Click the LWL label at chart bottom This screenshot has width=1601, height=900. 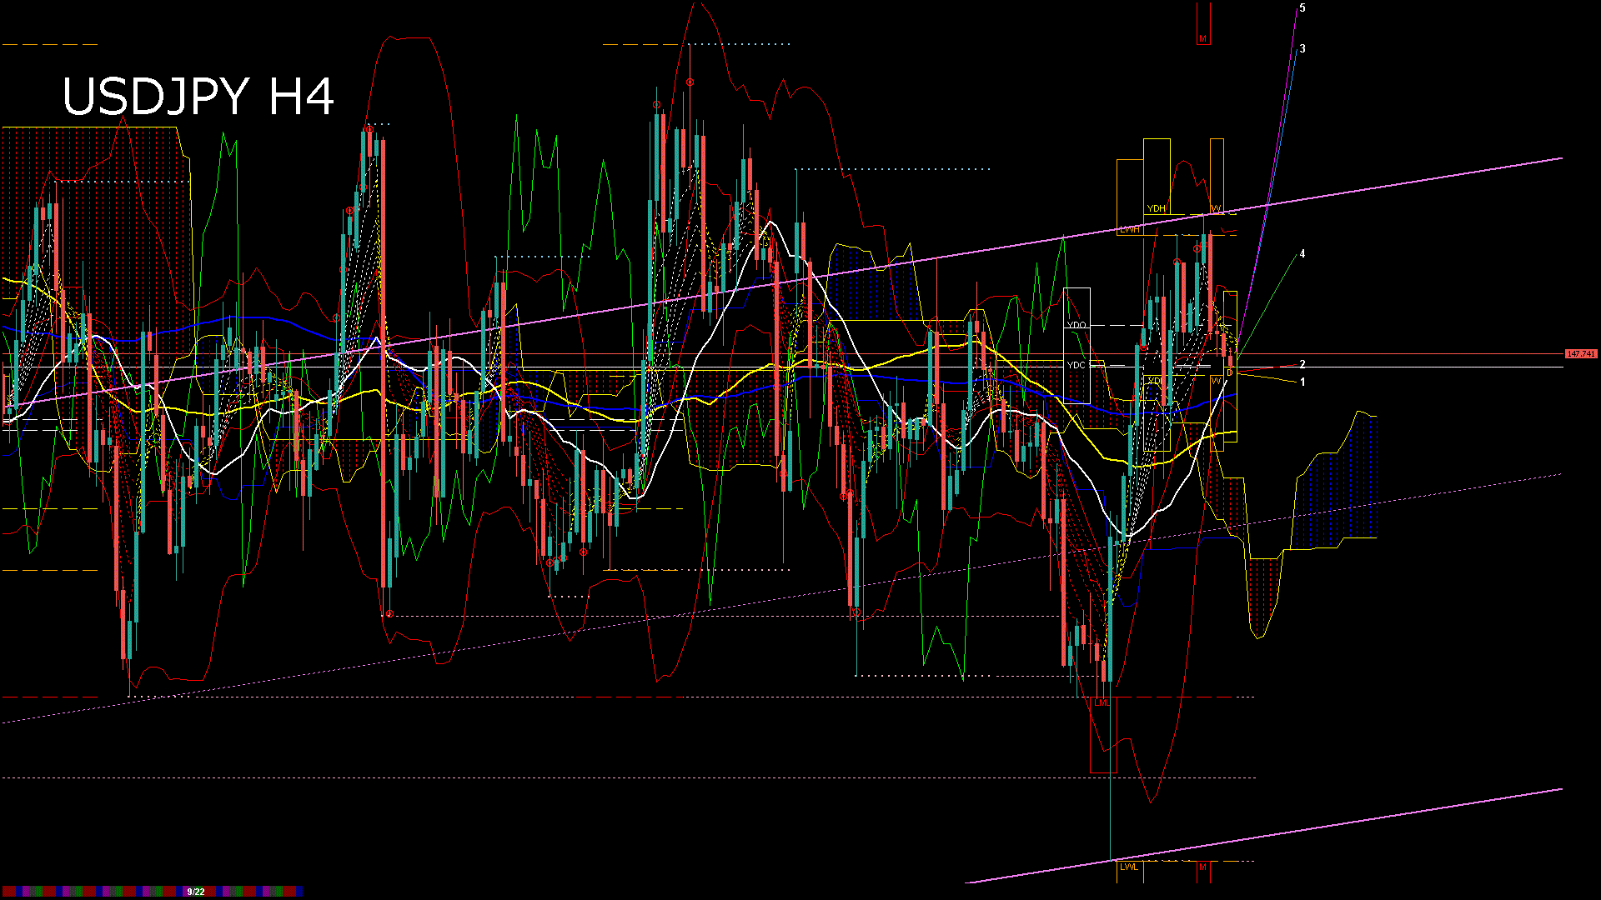coord(1129,867)
